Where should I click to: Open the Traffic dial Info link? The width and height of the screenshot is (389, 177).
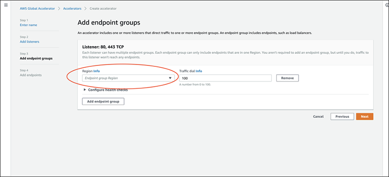(199, 71)
